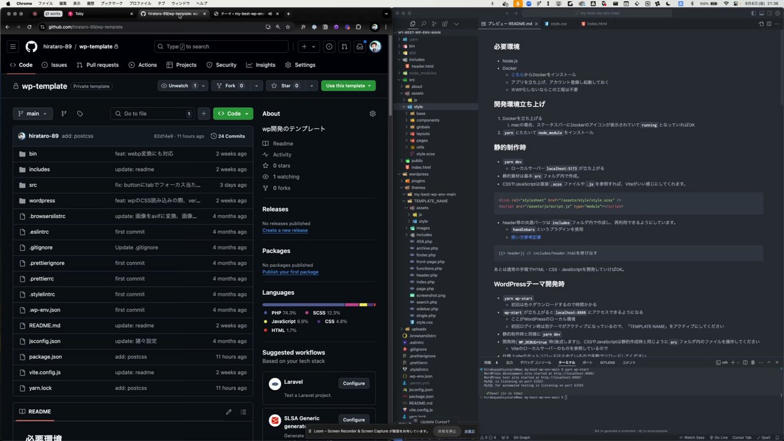
Task: Click the Loom stop sharing button
Action: [x=447, y=431]
